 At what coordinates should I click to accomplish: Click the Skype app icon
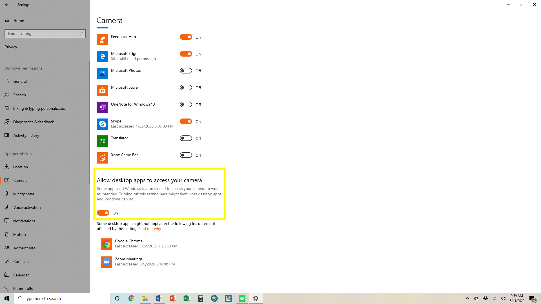pos(103,124)
